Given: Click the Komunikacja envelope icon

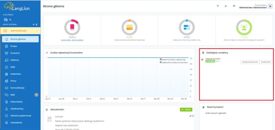Looking at the screenshot, I should click(x=7, y=88).
